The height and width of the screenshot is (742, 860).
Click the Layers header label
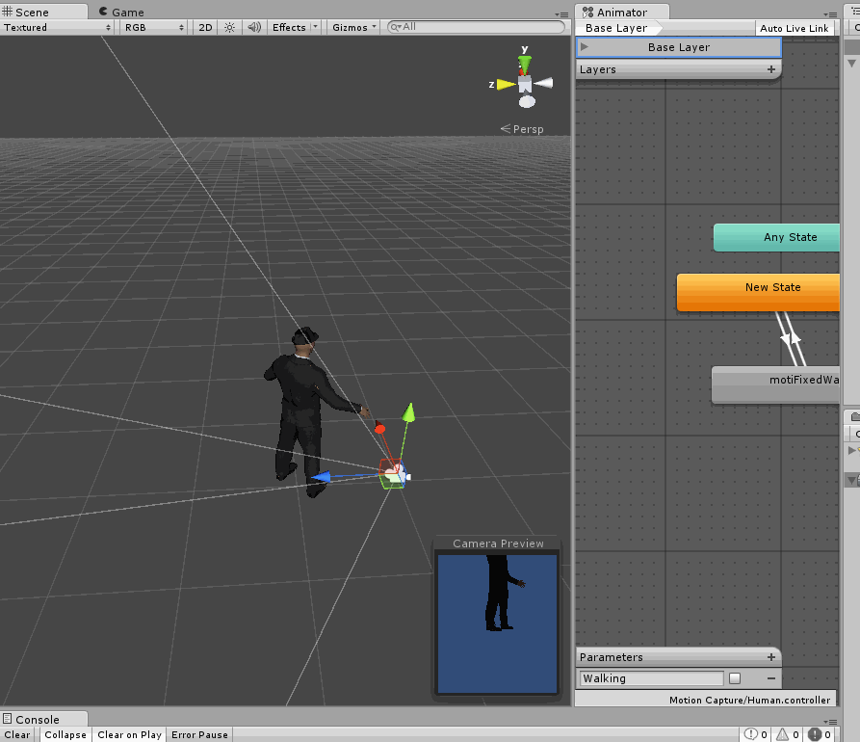(598, 69)
